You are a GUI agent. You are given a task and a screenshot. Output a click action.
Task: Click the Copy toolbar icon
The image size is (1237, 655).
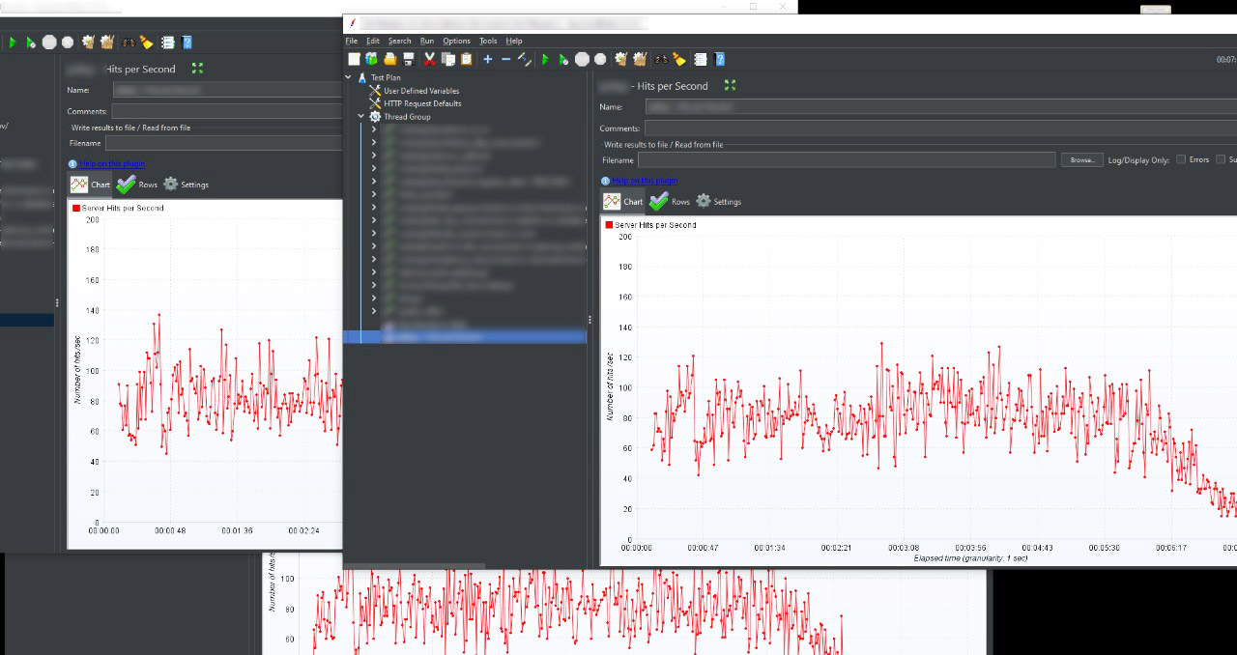[448, 59]
